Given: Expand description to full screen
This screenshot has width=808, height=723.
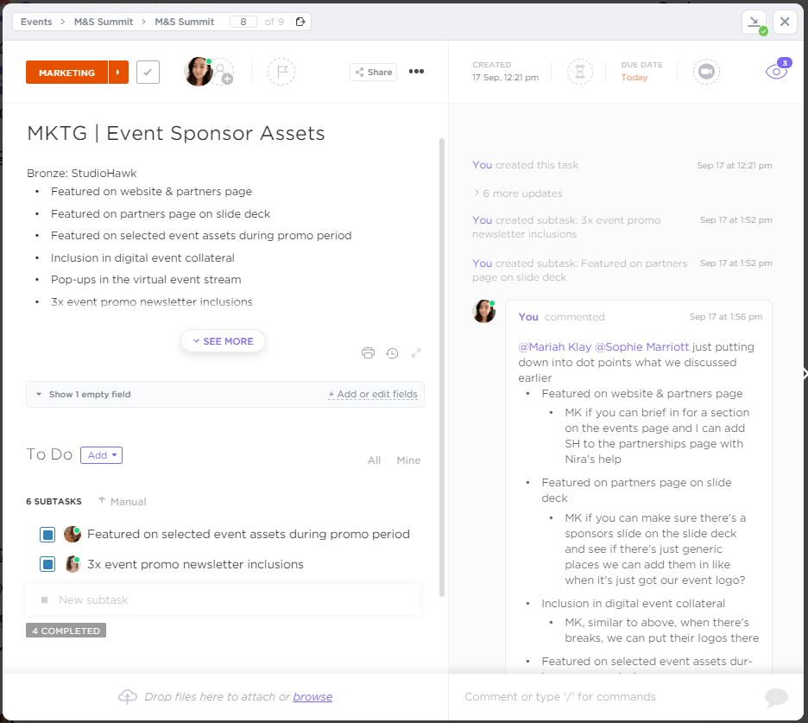Looking at the screenshot, I should (416, 352).
